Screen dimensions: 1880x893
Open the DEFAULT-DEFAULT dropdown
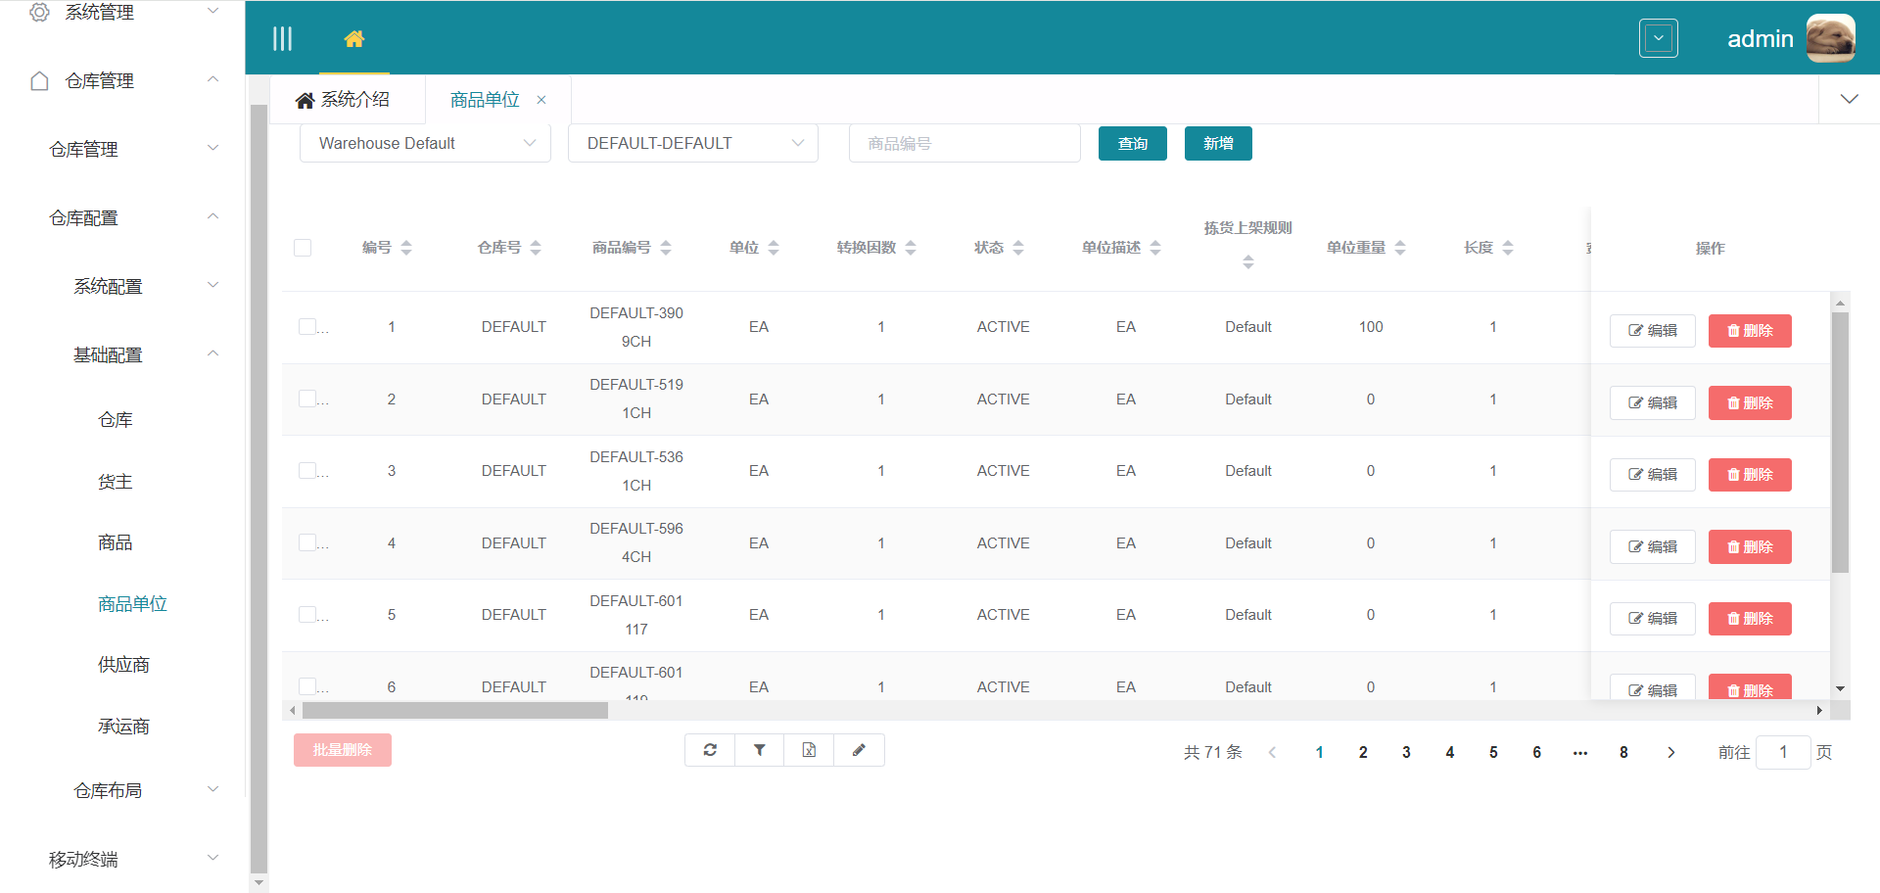(693, 144)
